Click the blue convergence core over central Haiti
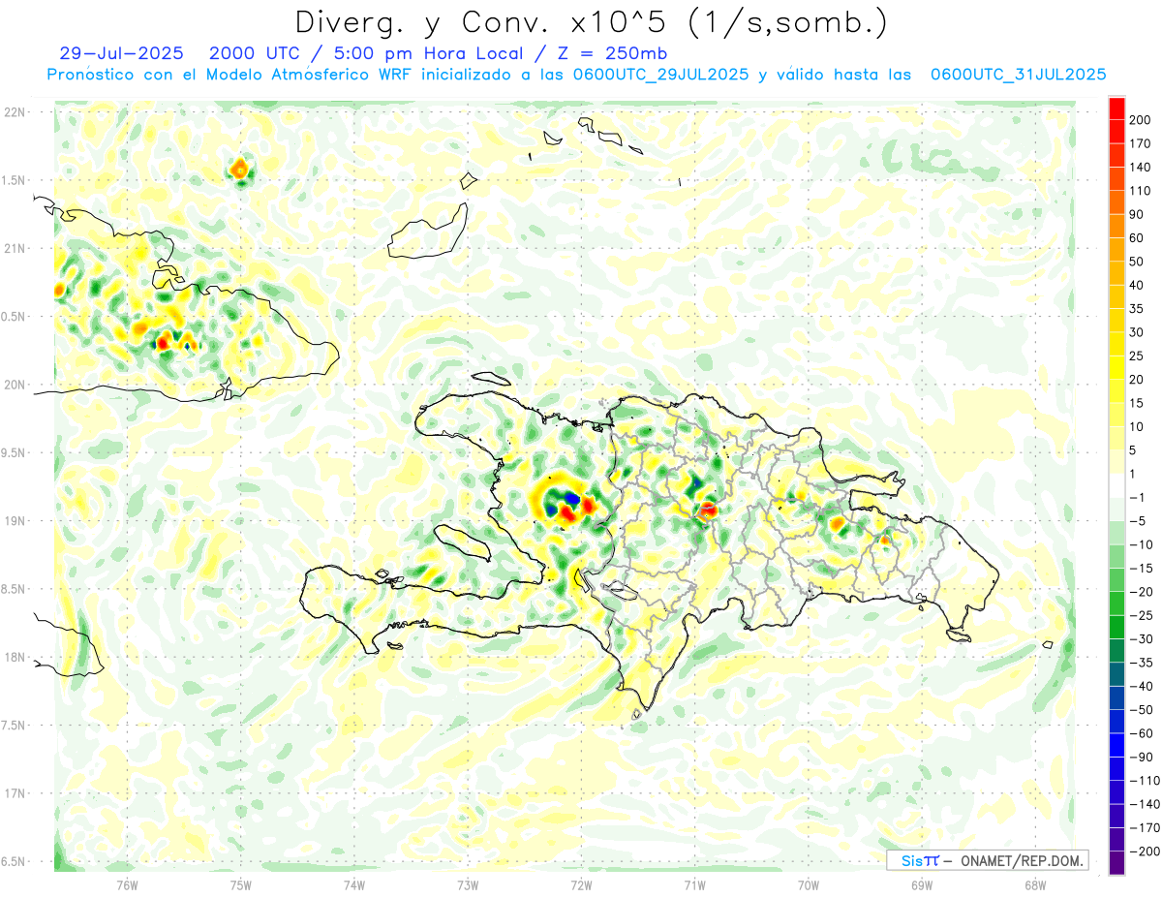The width and height of the screenshot is (1162, 898). tap(571, 499)
